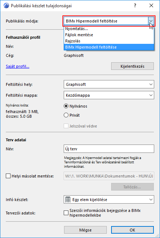Check Szerzői információk bejegyzése checkbox

(66, 213)
